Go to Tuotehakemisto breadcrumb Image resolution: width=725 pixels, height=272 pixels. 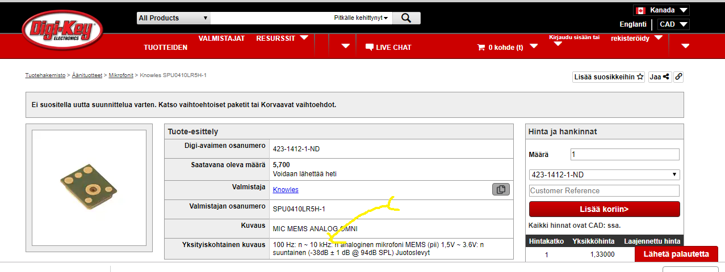click(x=45, y=75)
